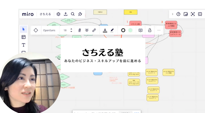Select the Text tool
205x113 pixels.
point(23,45)
